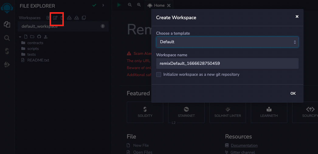
Task: Click the Remix logo in the sidebar
Action: (x=7, y=8)
